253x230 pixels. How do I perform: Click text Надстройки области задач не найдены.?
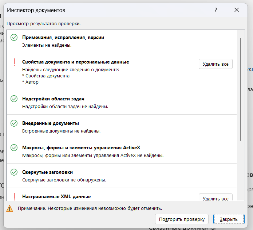click(65, 107)
